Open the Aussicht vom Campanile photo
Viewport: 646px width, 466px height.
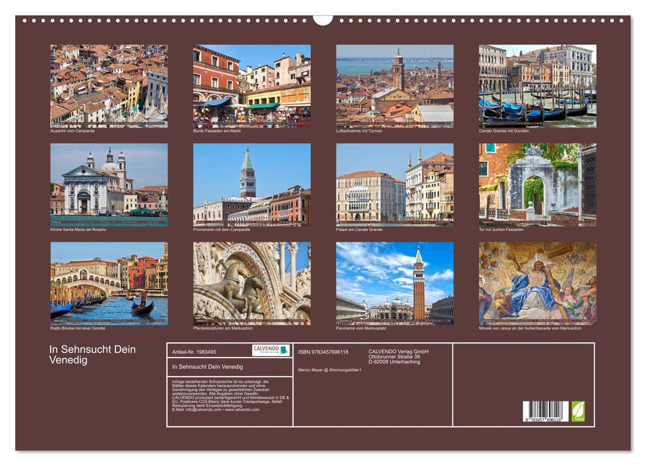tap(109, 86)
